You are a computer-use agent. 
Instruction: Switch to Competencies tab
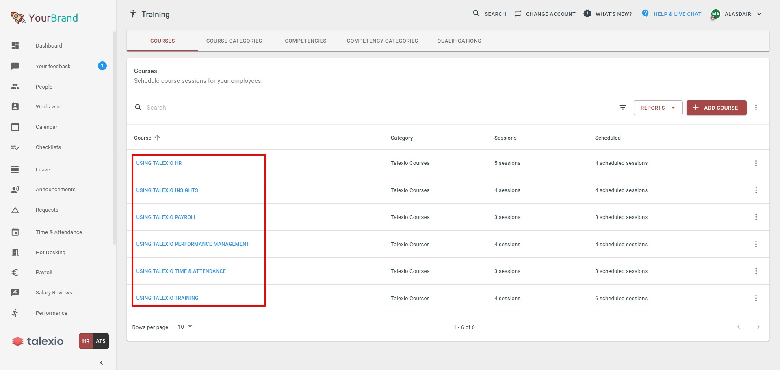click(x=305, y=41)
